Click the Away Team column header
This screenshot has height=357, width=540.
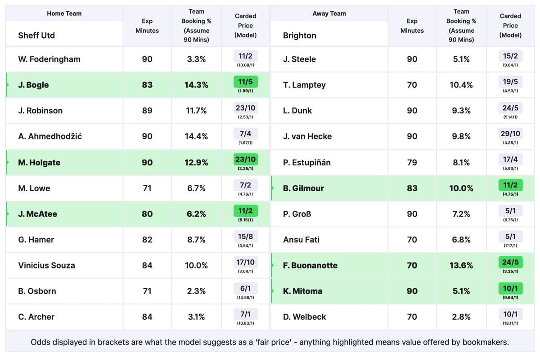click(x=329, y=13)
